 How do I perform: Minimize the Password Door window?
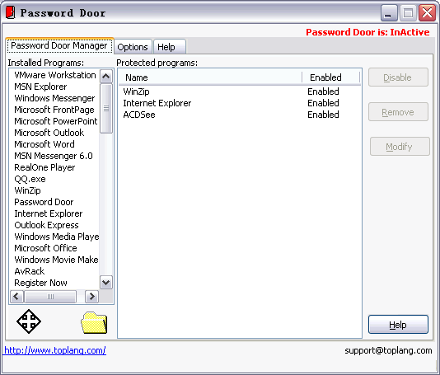coord(389,13)
